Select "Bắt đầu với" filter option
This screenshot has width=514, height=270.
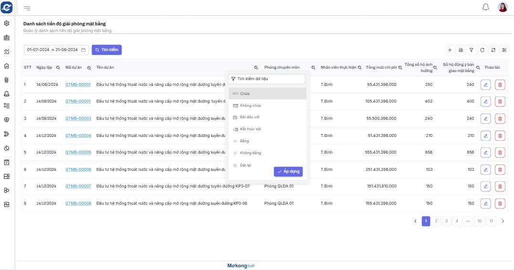point(250,117)
